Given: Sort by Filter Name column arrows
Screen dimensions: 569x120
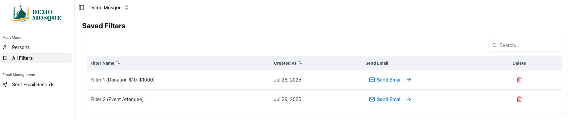Looking at the screenshot, I should click(118, 63).
